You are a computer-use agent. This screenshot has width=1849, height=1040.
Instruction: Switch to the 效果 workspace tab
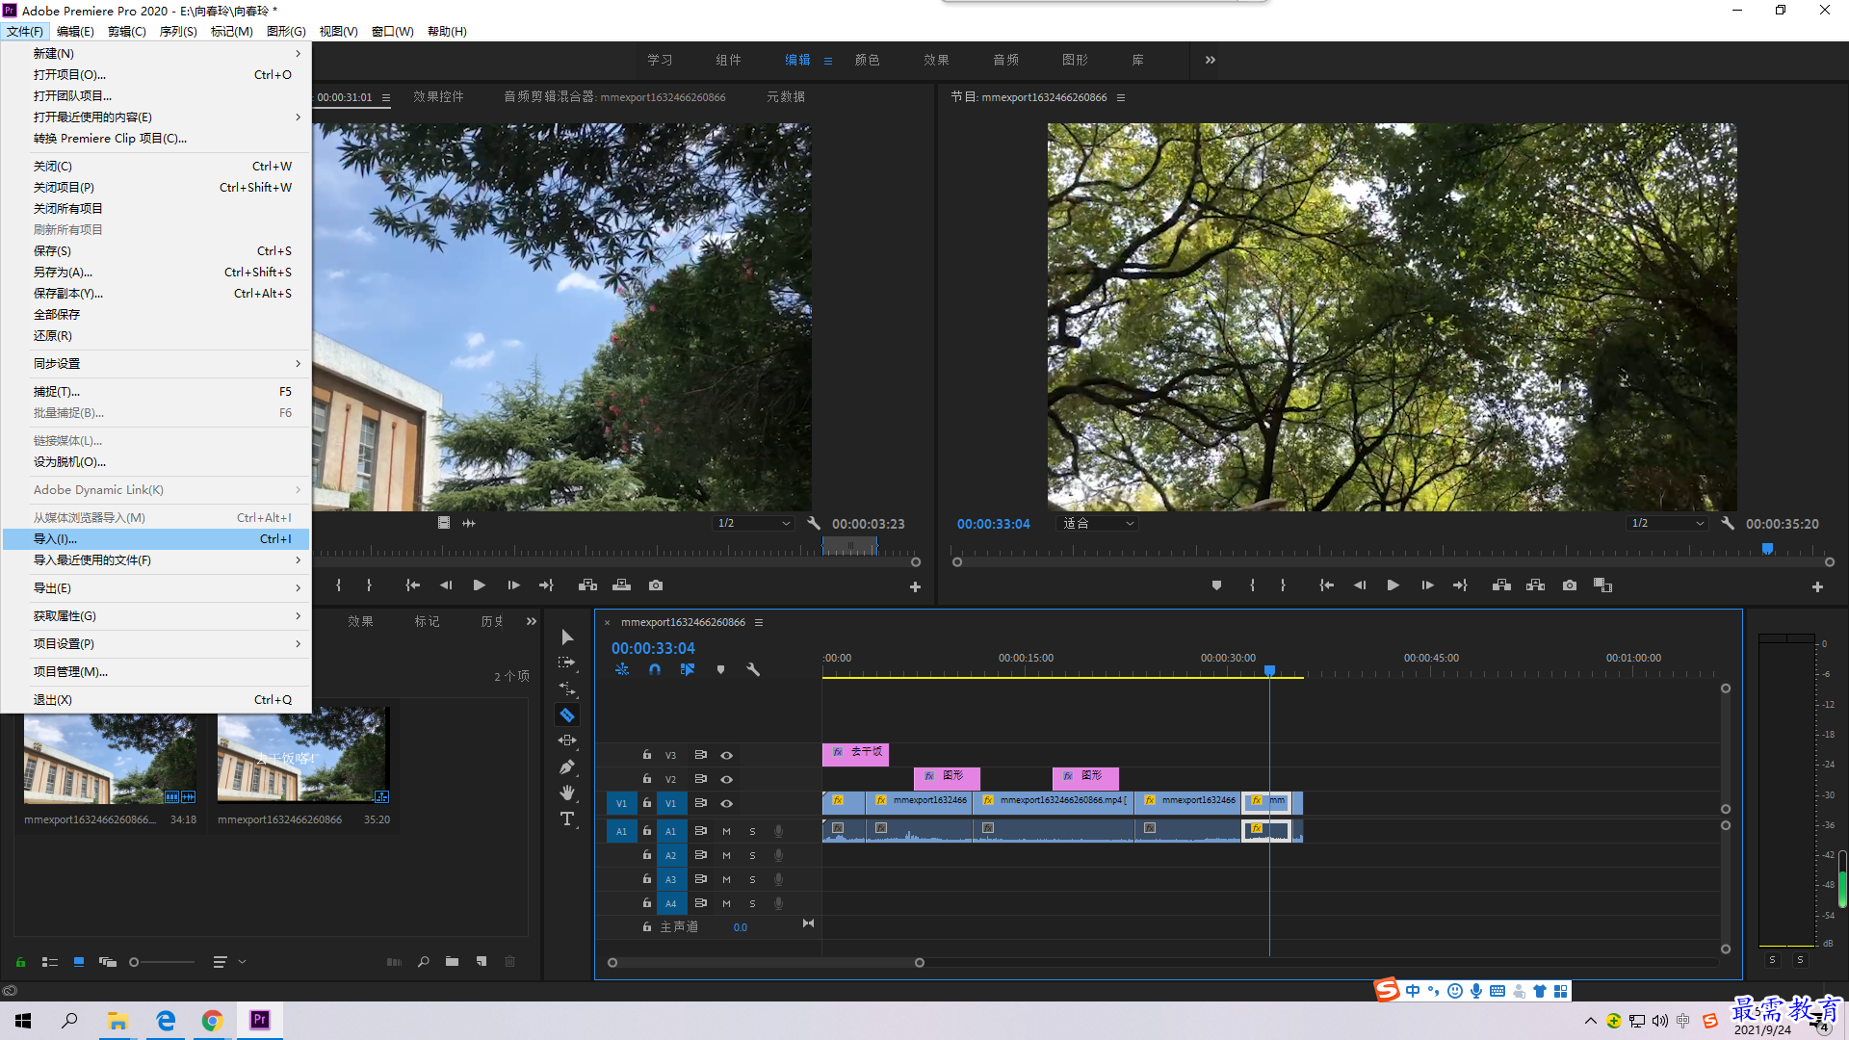click(936, 60)
